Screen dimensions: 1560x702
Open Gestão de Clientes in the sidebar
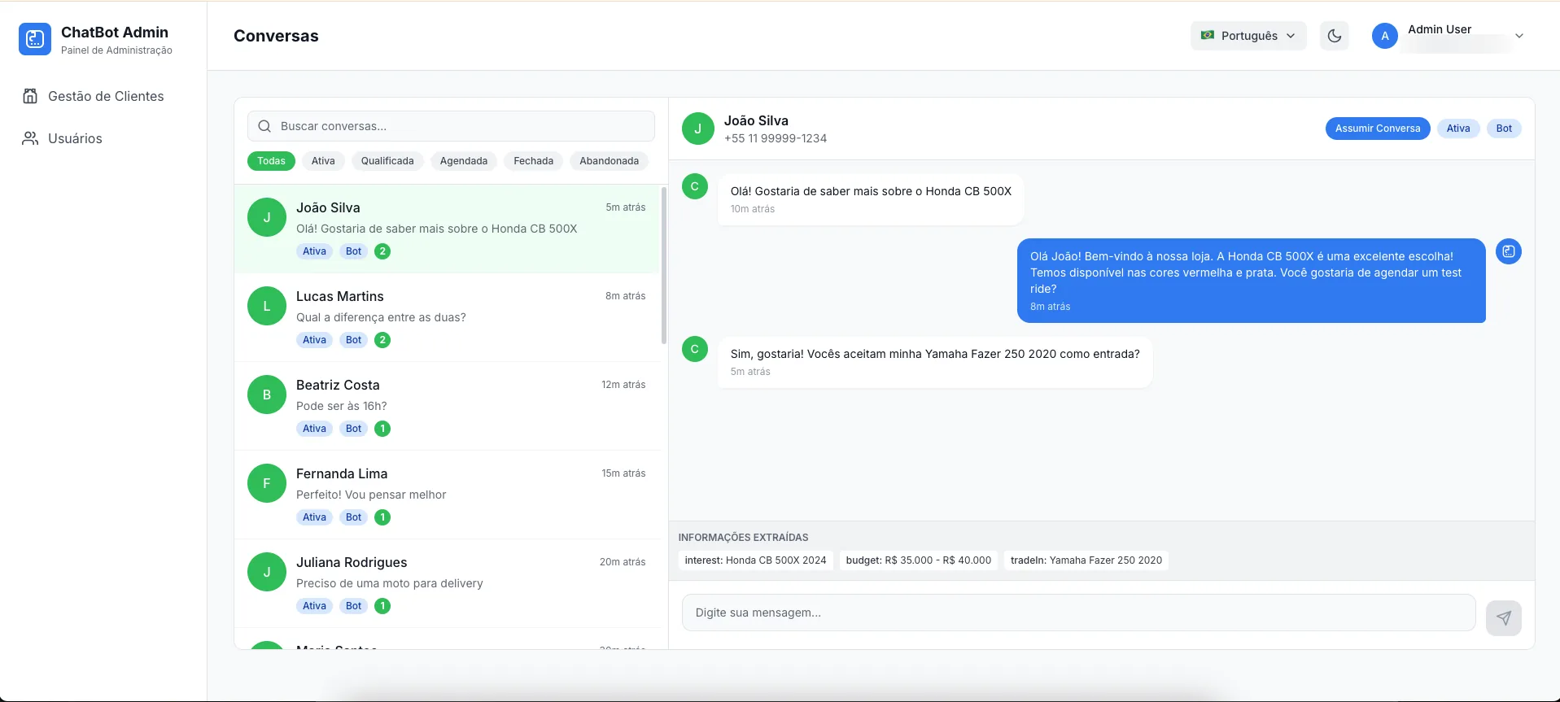coord(103,96)
